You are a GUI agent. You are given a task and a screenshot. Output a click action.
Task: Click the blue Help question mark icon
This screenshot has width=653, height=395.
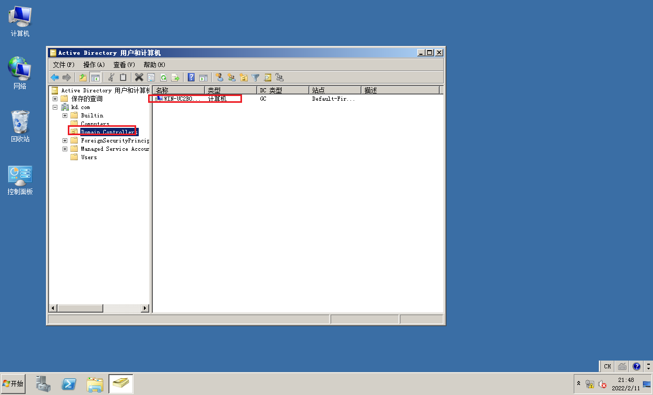tap(191, 77)
